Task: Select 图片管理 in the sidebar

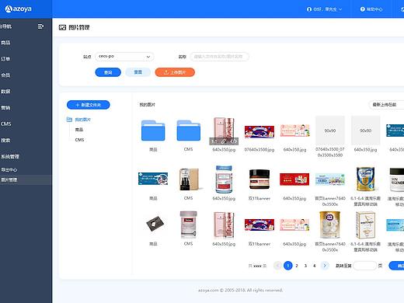Action: point(26,179)
